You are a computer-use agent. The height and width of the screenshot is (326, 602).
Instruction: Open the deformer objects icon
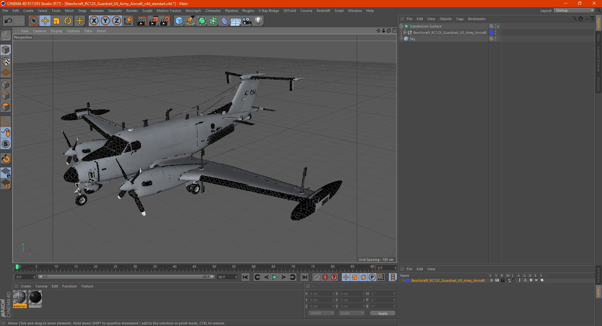pyautogui.click(x=224, y=21)
